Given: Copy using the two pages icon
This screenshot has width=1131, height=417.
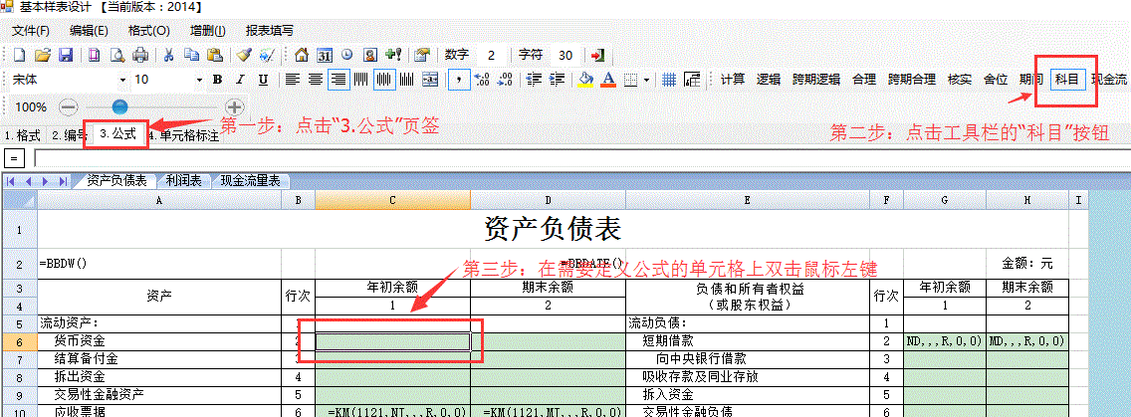Looking at the screenshot, I should [191, 55].
